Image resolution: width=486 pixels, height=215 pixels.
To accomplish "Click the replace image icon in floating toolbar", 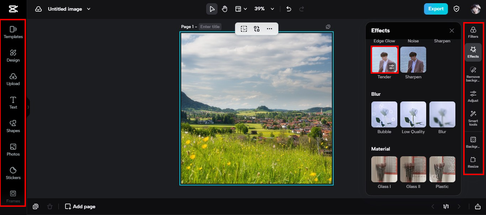I will pos(257,28).
